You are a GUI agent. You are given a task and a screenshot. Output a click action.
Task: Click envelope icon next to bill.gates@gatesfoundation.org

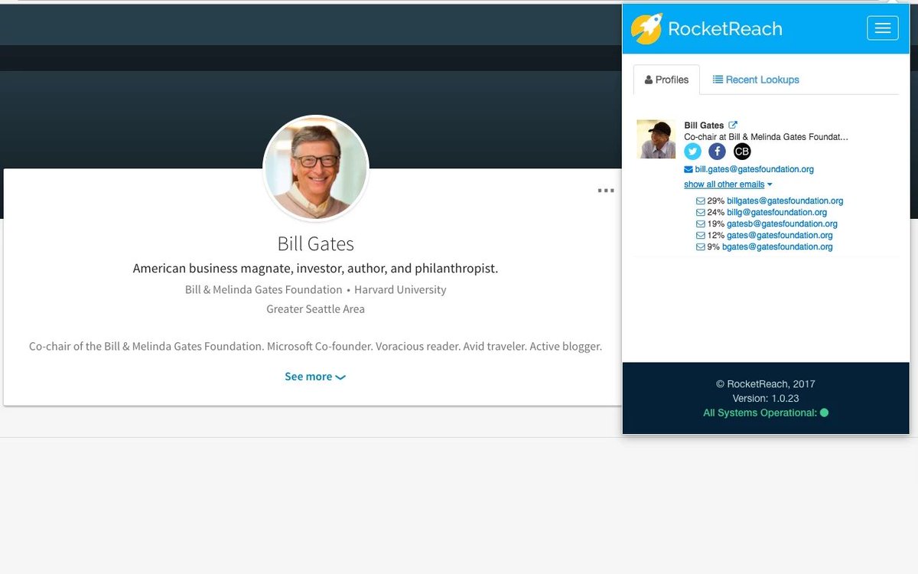click(x=688, y=169)
